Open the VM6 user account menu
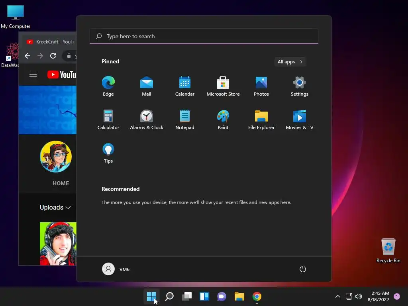 [x=116, y=269]
